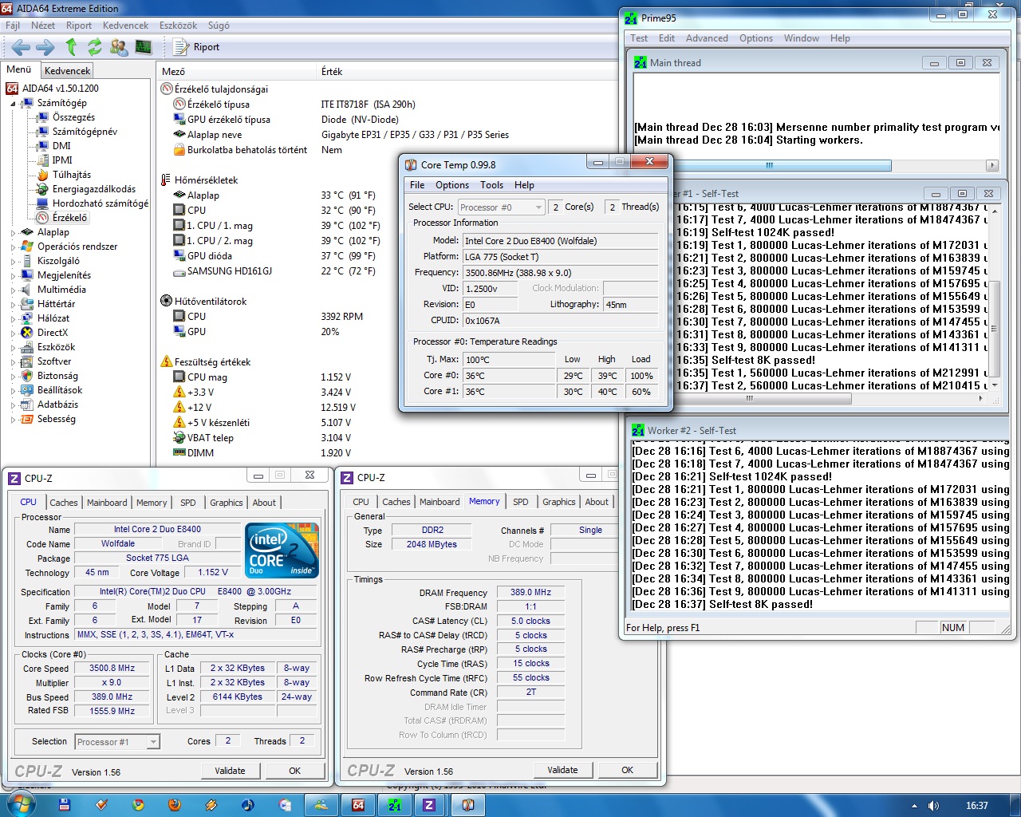Open the Mainboard tab in the CPU-Z window showing Processor info

coord(107,503)
